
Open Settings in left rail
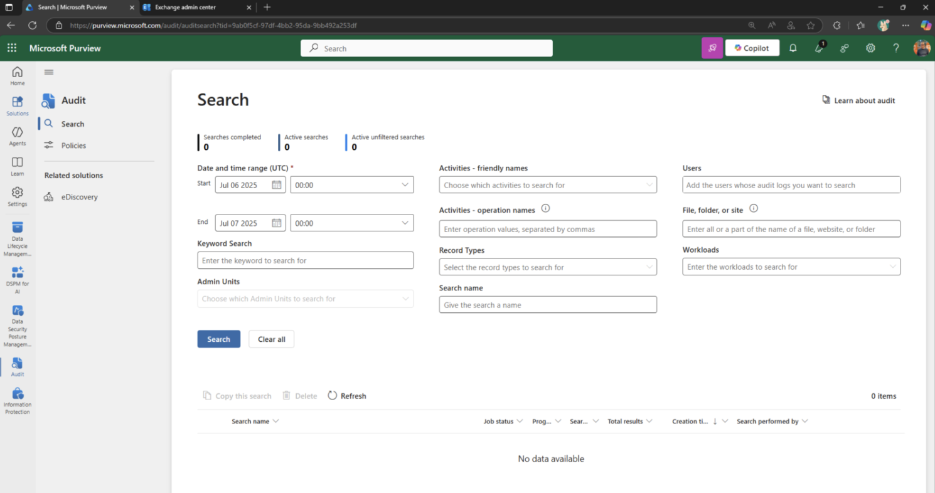[x=18, y=196]
